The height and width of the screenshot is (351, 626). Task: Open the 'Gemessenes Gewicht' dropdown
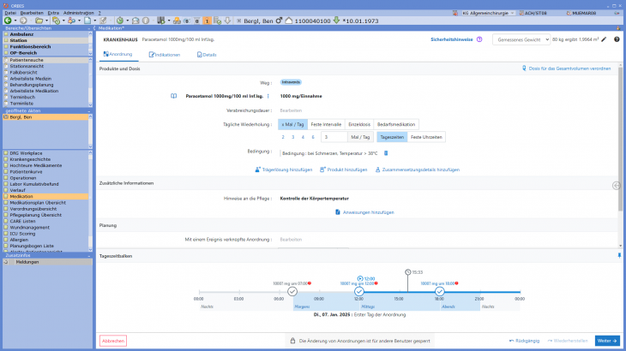click(x=524, y=39)
